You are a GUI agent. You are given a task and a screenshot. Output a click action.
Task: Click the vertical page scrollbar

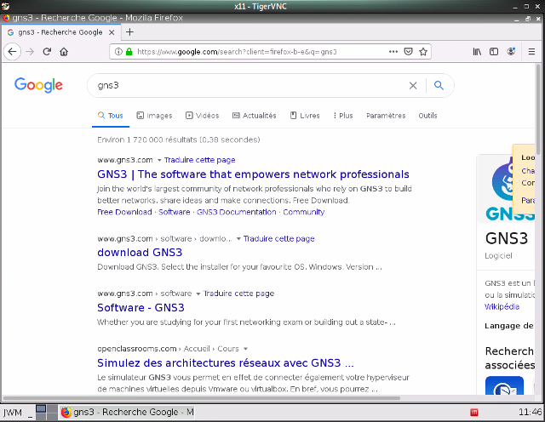click(x=538, y=110)
